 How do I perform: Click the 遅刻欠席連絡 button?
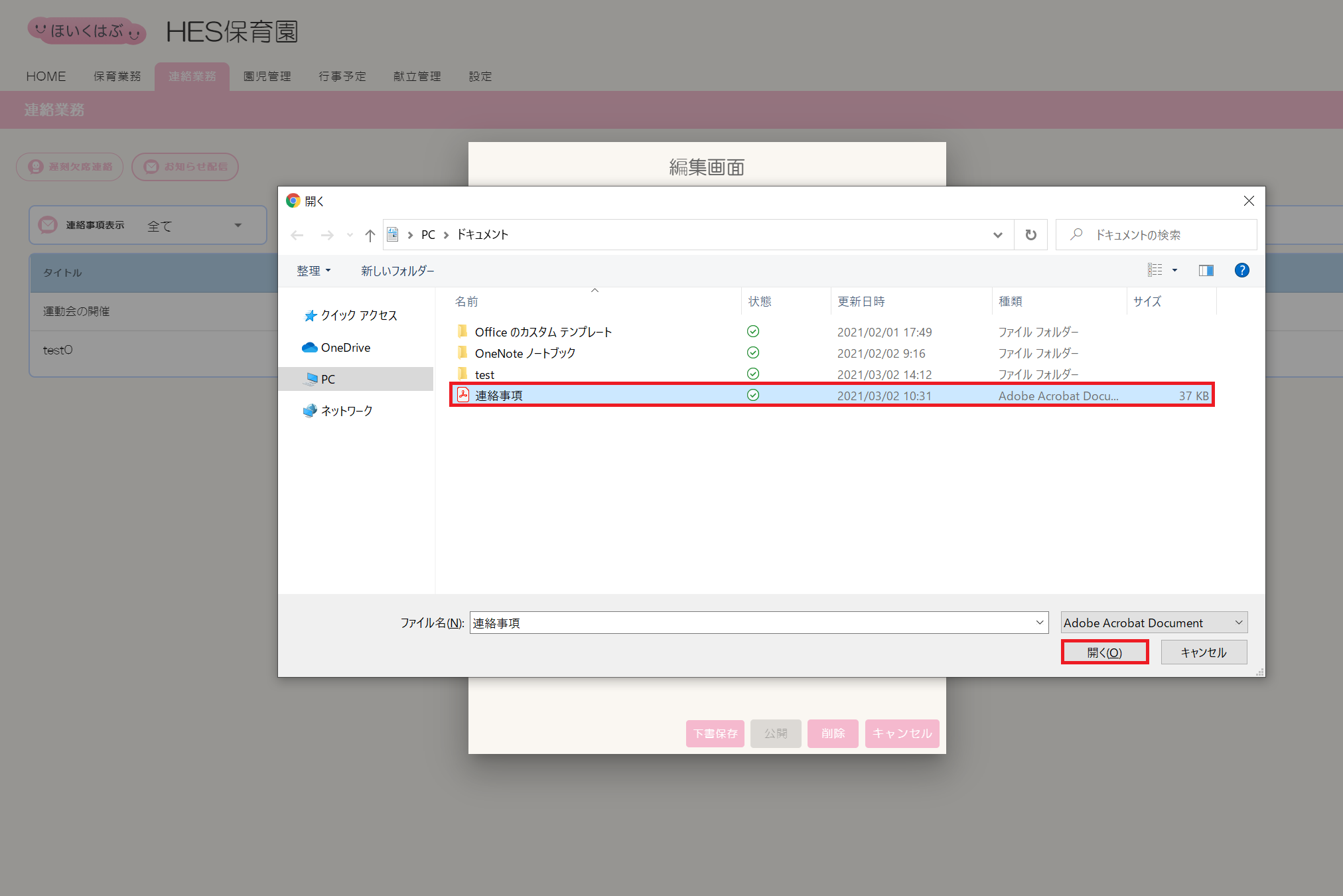(x=70, y=167)
